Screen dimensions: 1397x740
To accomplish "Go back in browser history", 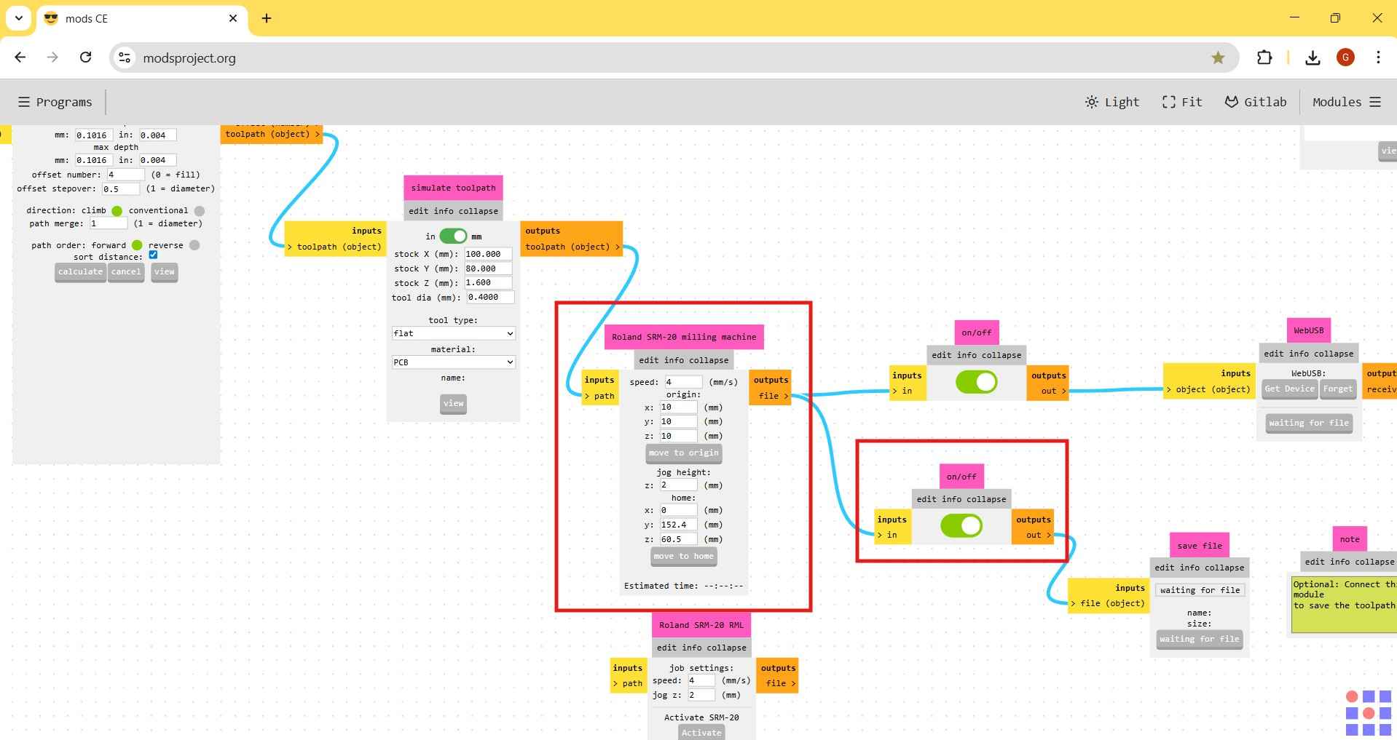I will pyautogui.click(x=20, y=57).
